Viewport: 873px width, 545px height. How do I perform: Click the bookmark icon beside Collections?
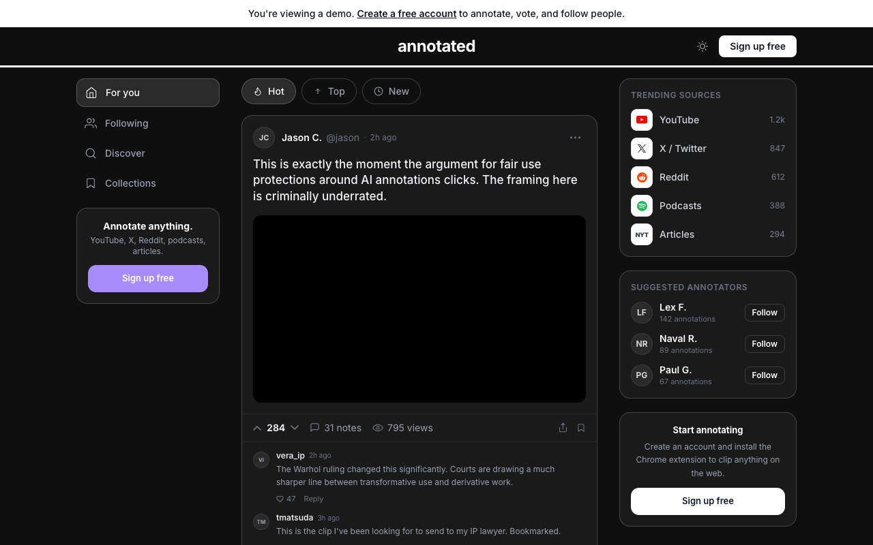91,183
